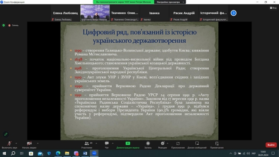Open Viber from taskbar
The image size is (279, 157).
(x=76, y=153)
